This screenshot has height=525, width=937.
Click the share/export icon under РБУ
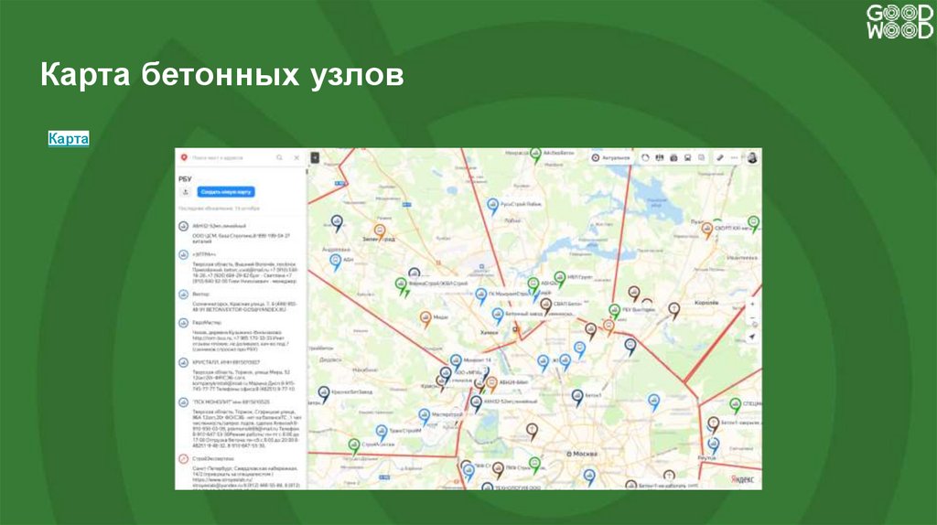pos(185,192)
